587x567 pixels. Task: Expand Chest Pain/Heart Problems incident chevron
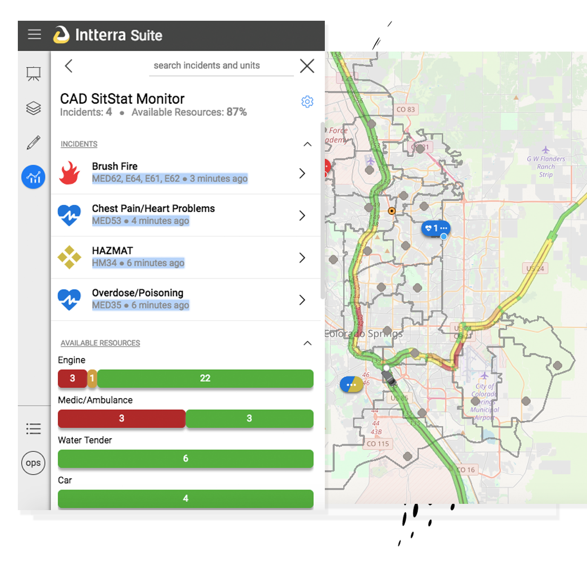(x=302, y=216)
